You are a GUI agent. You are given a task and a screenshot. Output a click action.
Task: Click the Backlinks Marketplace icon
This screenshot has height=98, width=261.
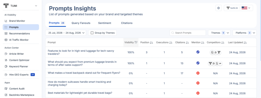(x=6, y=95)
